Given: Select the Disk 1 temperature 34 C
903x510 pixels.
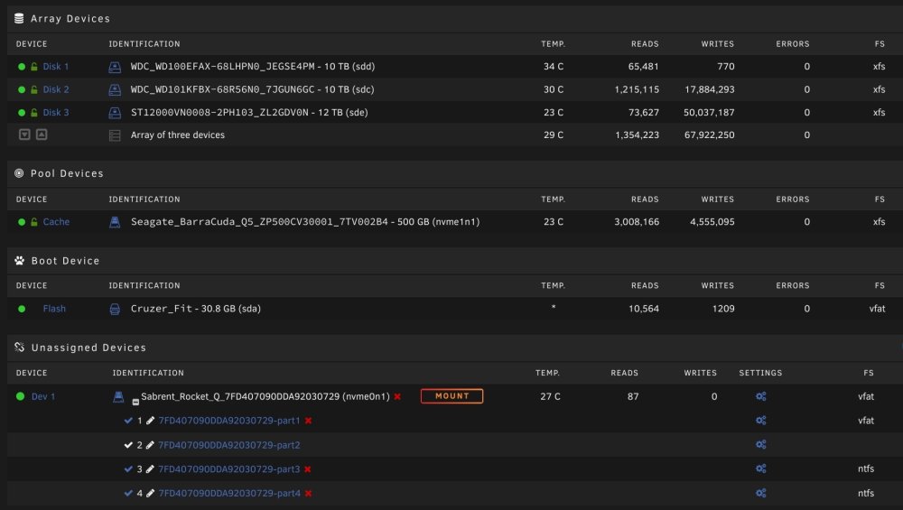Looking at the screenshot, I should pyautogui.click(x=554, y=67).
